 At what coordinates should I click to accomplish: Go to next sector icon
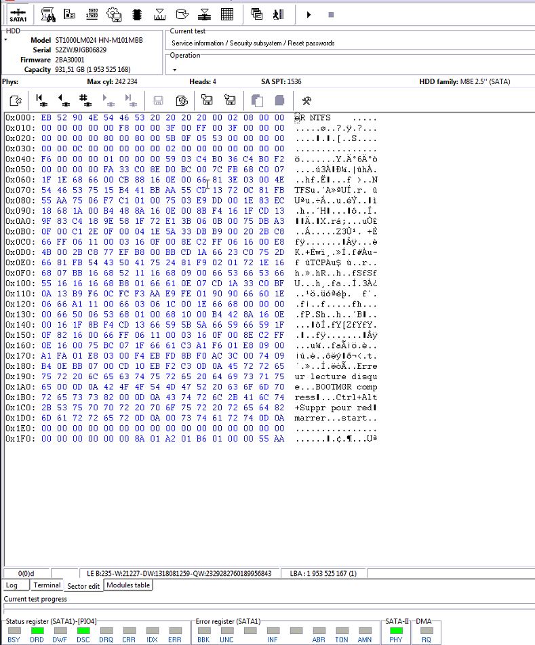point(108,100)
